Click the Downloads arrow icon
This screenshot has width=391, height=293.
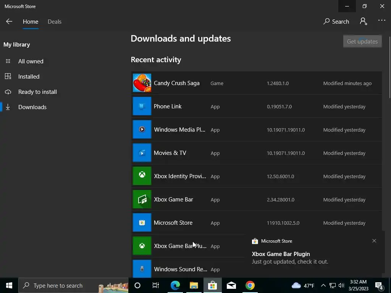(8, 107)
